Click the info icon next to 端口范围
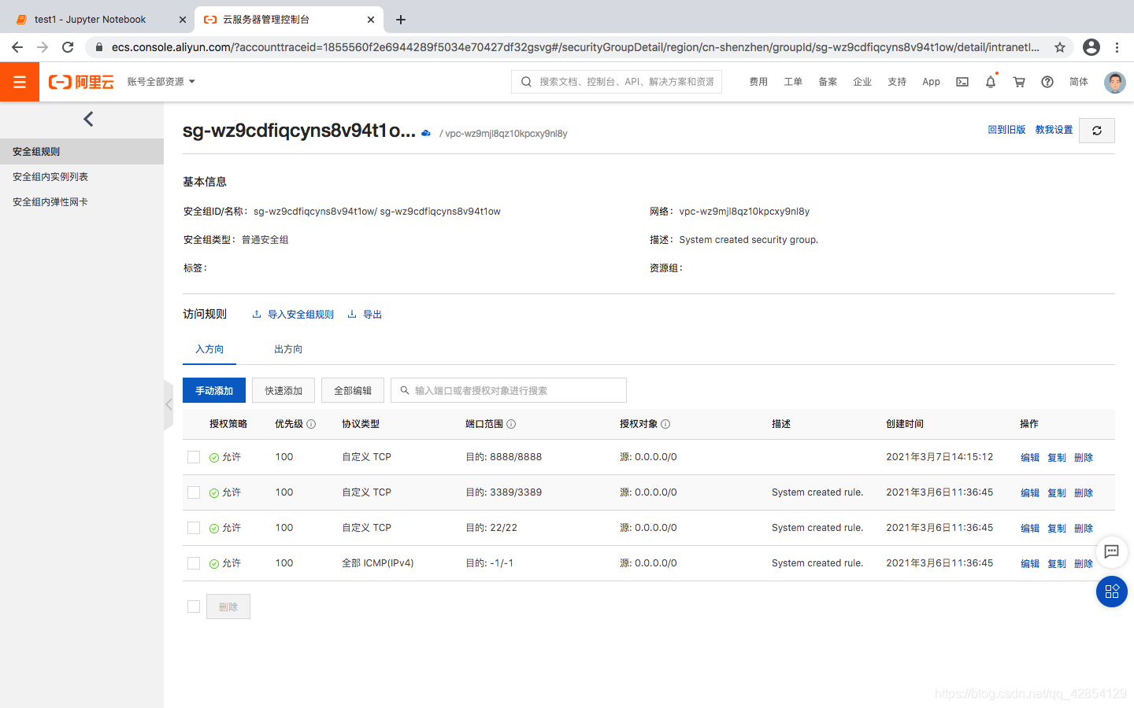The width and height of the screenshot is (1134, 708). pyautogui.click(x=511, y=424)
